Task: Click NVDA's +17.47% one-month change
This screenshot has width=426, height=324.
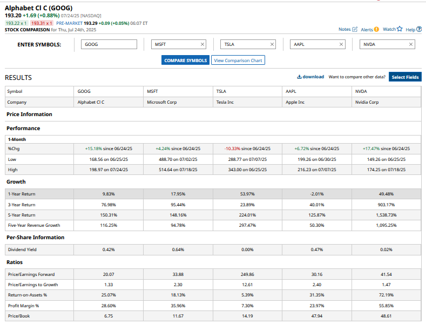Action: click(x=371, y=148)
